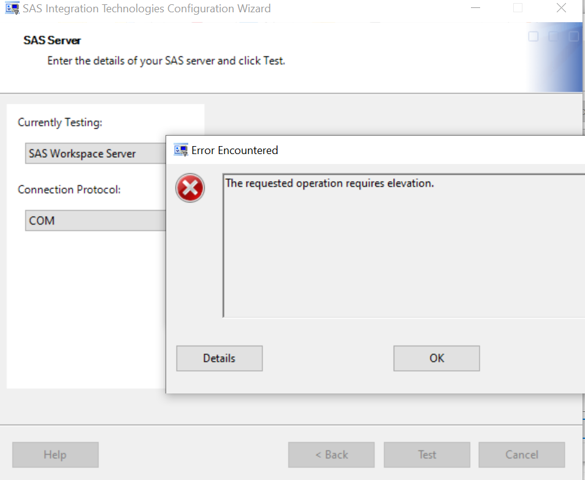
Task: Click the Error Encountered dialog title icon
Action: coord(181,150)
